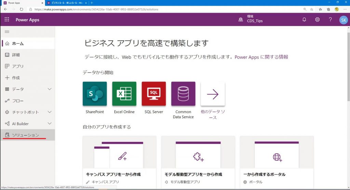The width and height of the screenshot is (350, 190).
Task: Click the browser profile icon
Action: [x=337, y=9]
